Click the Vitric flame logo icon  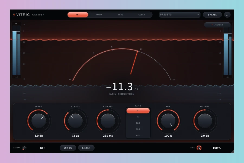coord(14,14)
